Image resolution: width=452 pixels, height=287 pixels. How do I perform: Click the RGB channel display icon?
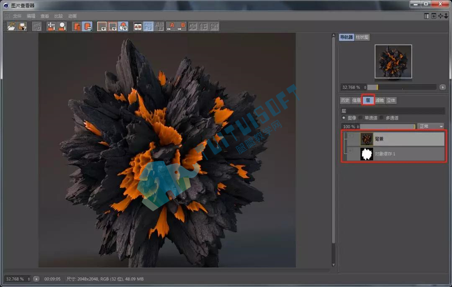pos(123,27)
